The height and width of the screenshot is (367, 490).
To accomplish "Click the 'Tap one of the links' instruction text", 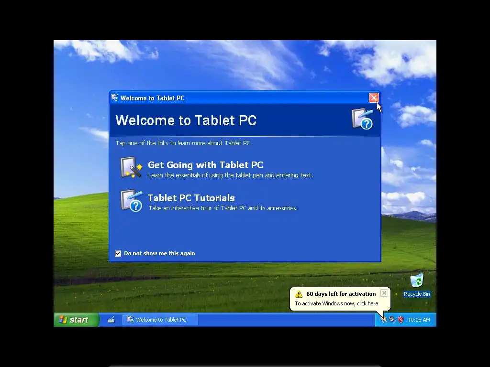I will pyautogui.click(x=183, y=143).
